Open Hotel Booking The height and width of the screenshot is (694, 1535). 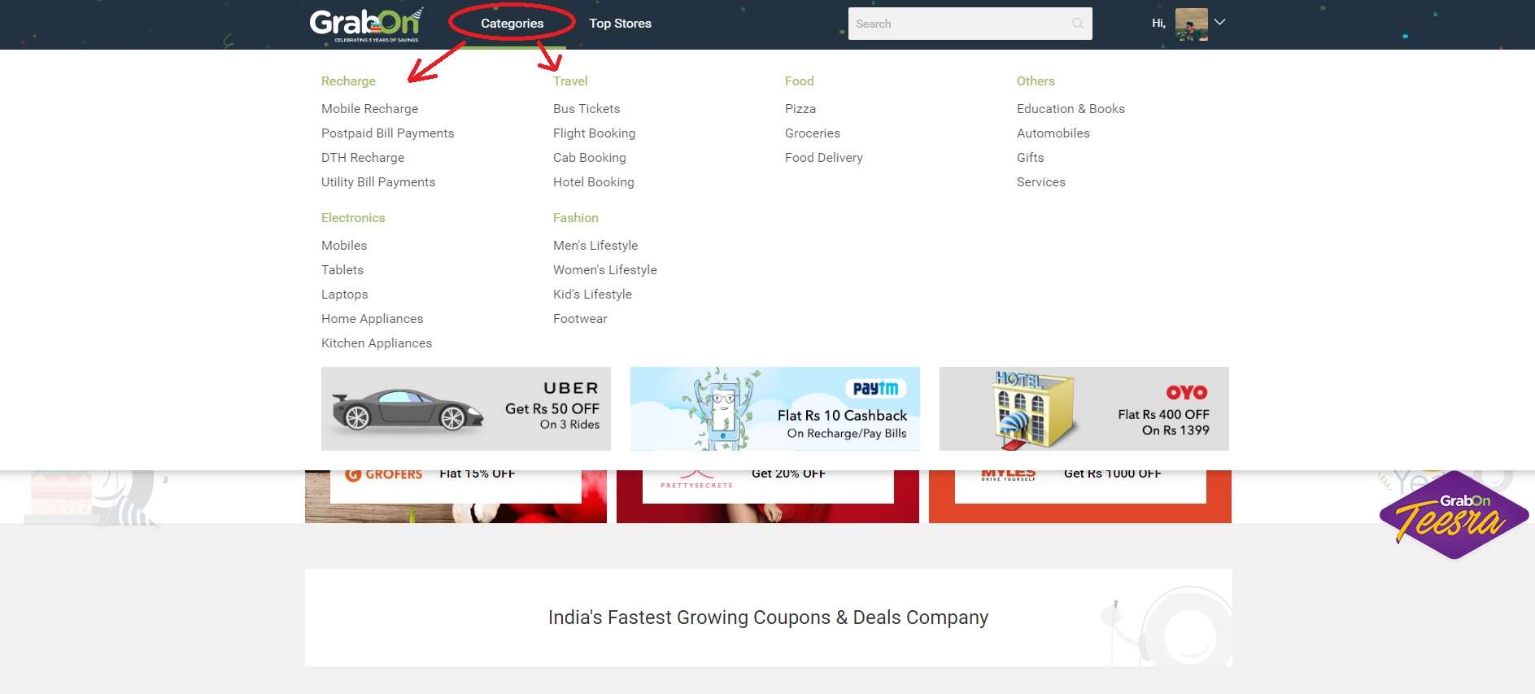pyautogui.click(x=594, y=182)
